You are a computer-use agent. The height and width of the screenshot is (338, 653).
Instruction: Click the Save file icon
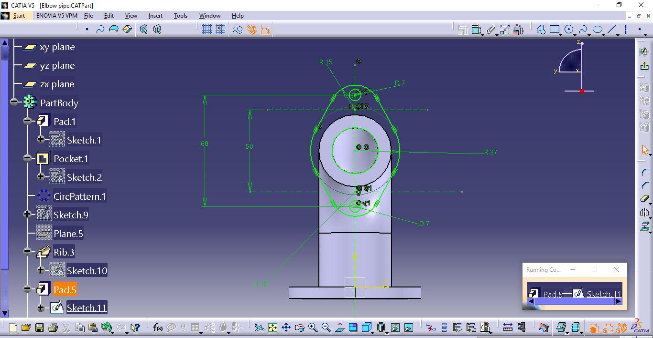point(40,328)
